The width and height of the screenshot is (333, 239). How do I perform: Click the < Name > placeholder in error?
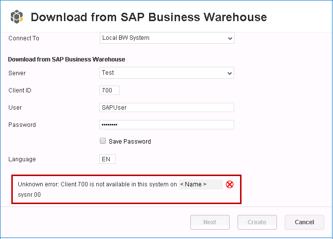[x=201, y=184]
